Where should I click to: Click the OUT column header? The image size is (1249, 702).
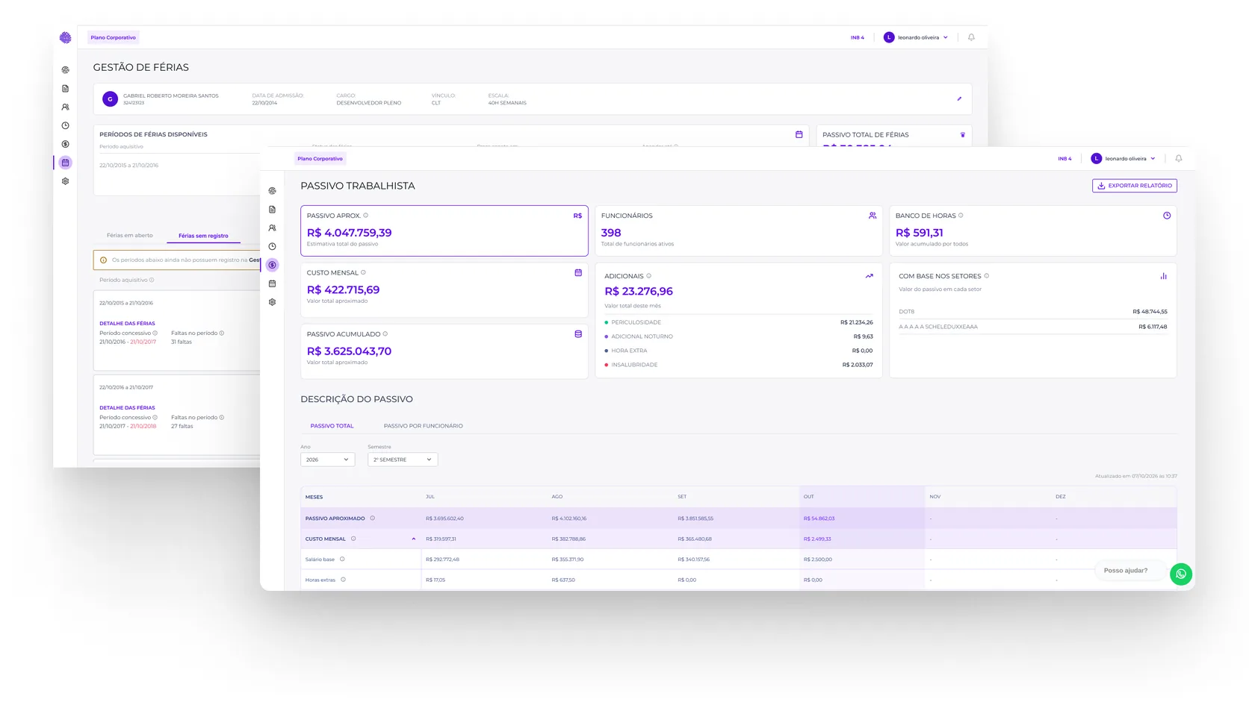point(861,497)
